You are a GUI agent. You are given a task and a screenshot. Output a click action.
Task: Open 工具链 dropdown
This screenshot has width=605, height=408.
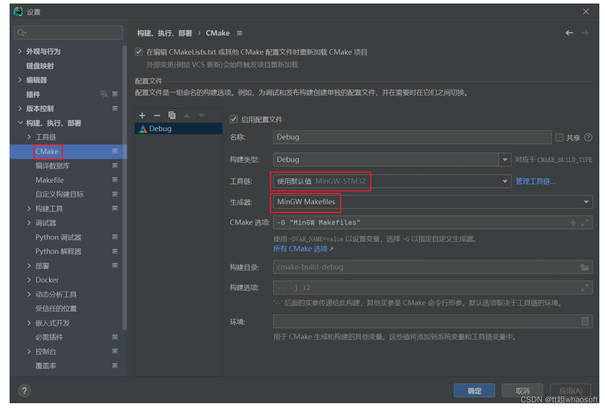pos(505,181)
